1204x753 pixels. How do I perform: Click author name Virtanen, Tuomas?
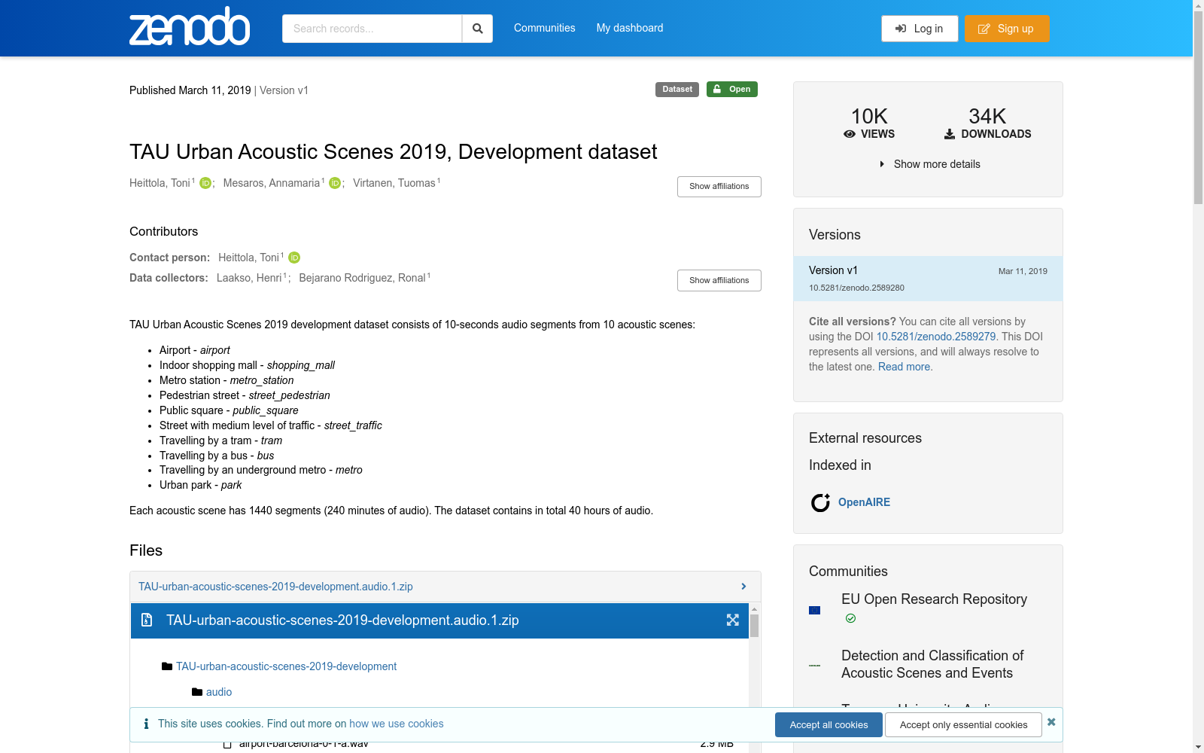coord(394,183)
